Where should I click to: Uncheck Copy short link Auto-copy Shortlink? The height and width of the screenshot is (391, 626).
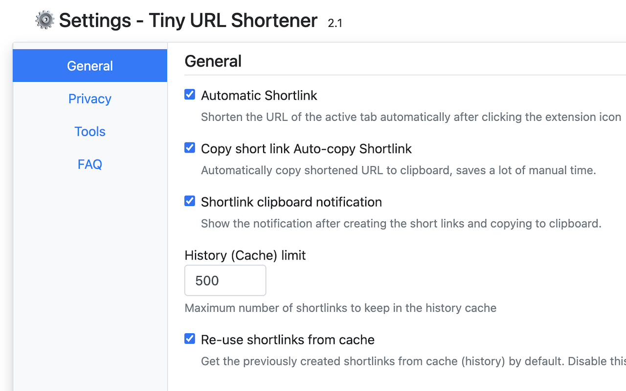click(189, 147)
